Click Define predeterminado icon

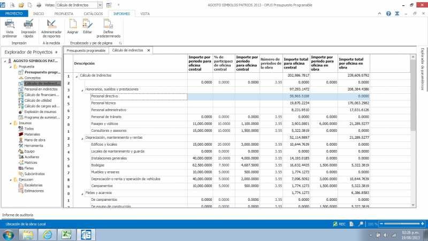pos(108,27)
